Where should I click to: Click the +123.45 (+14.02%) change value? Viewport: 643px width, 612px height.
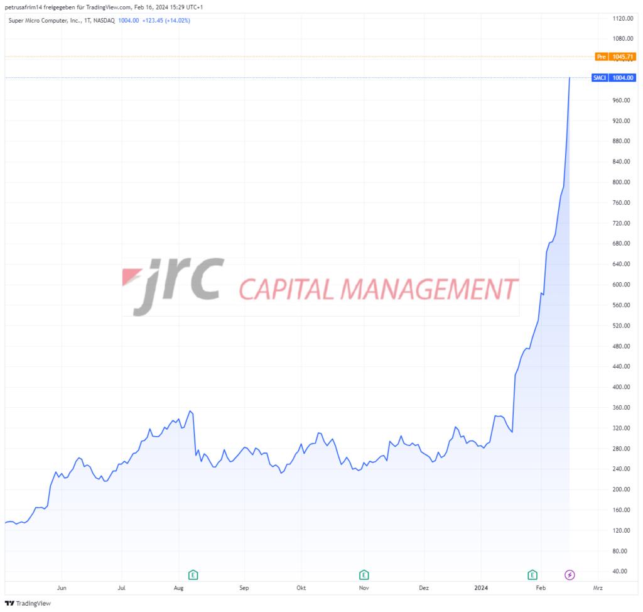166,21
